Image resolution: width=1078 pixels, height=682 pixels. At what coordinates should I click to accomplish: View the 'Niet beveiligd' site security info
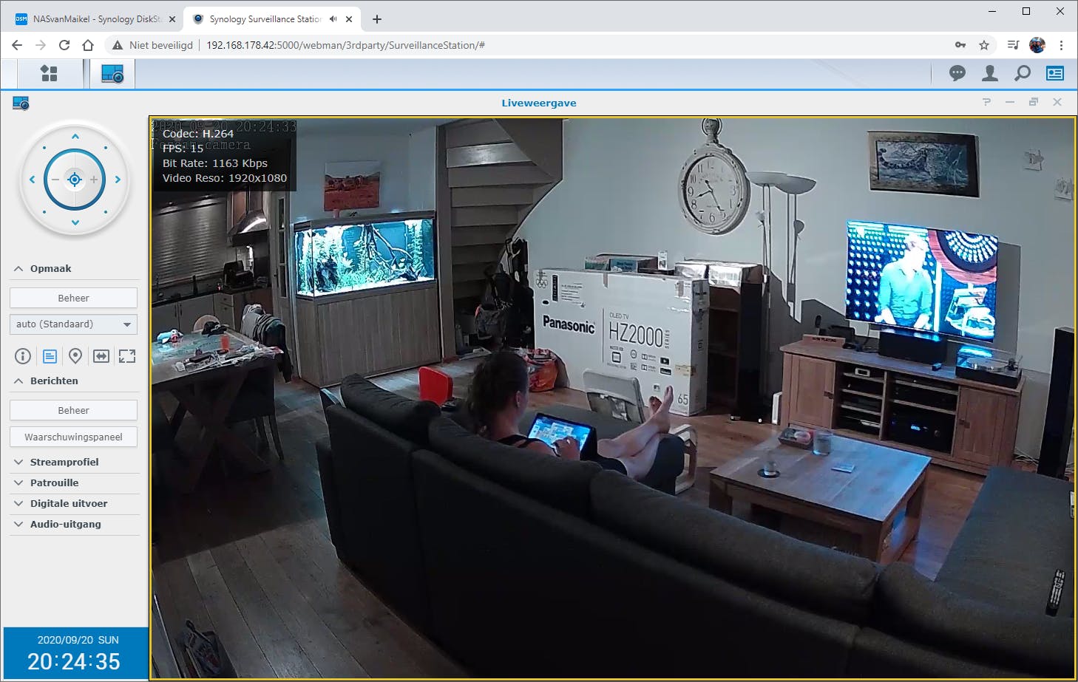point(152,45)
